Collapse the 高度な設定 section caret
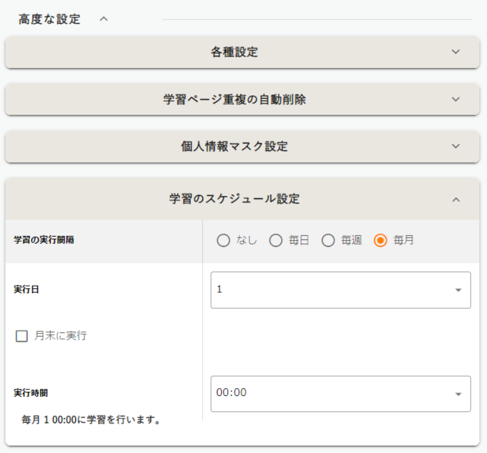 (104, 19)
